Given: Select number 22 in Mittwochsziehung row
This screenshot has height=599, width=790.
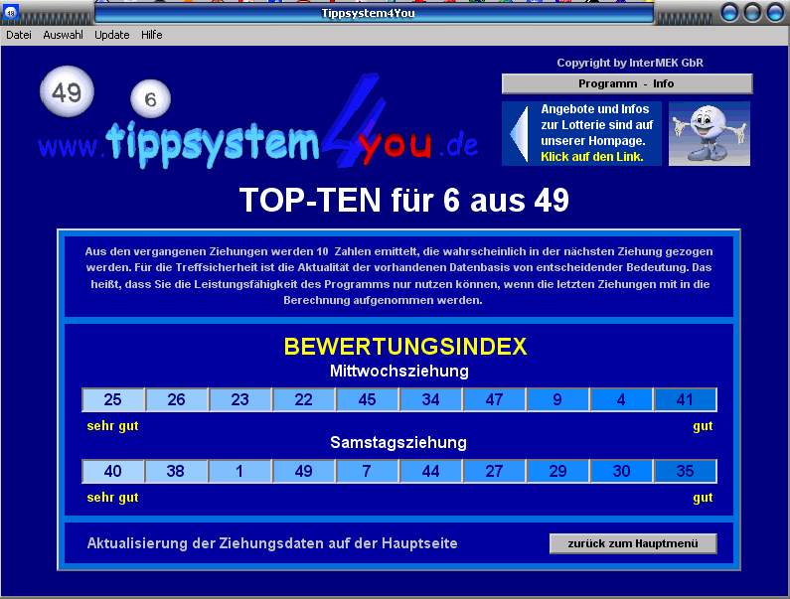Looking at the screenshot, I should coord(304,399).
